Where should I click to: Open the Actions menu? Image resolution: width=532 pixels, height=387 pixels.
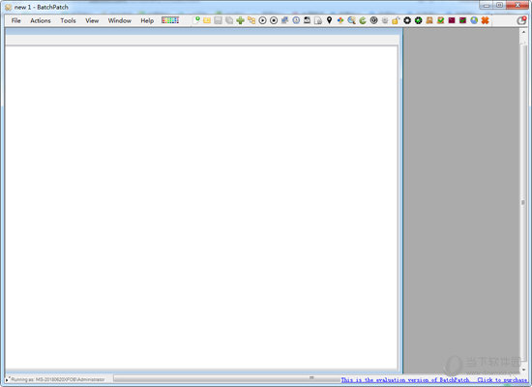point(41,20)
